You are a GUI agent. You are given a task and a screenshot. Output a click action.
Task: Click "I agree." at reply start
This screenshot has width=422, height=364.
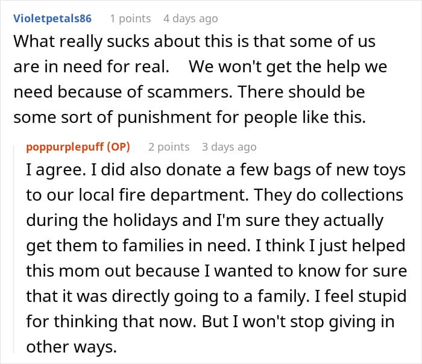(x=56, y=171)
